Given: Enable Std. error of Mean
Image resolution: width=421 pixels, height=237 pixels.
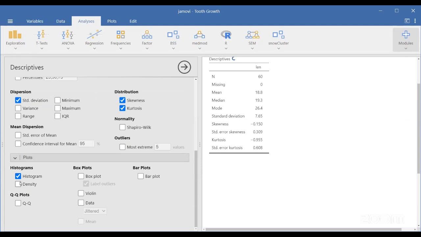Looking at the screenshot, I should pos(18,135).
